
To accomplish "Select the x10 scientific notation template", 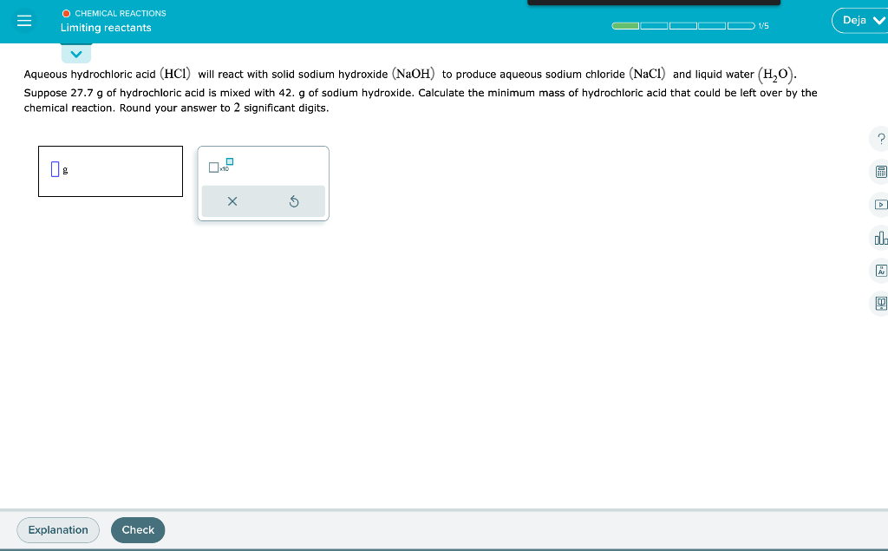I will [x=214, y=167].
